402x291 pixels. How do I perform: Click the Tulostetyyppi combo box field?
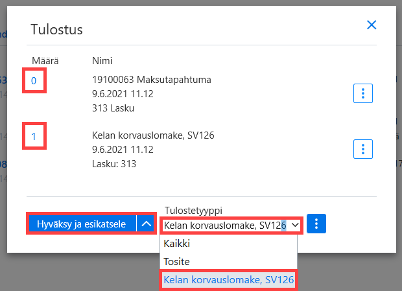231,226
